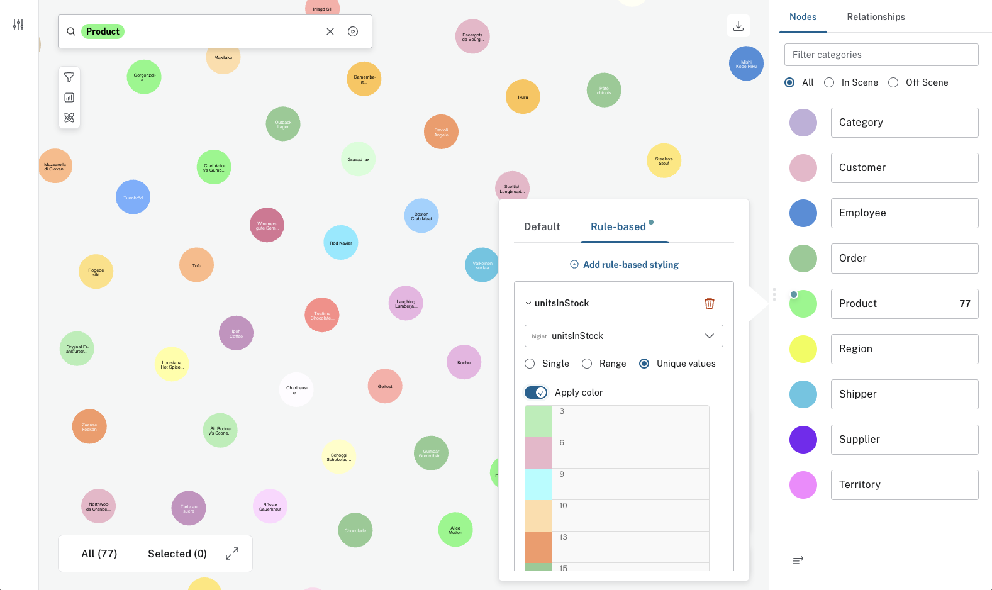992x590 pixels.
Task: Switch to the Nodes tab
Action: tap(803, 17)
